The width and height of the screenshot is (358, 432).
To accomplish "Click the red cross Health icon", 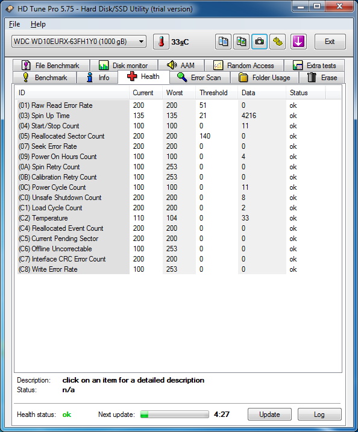I will [x=132, y=77].
